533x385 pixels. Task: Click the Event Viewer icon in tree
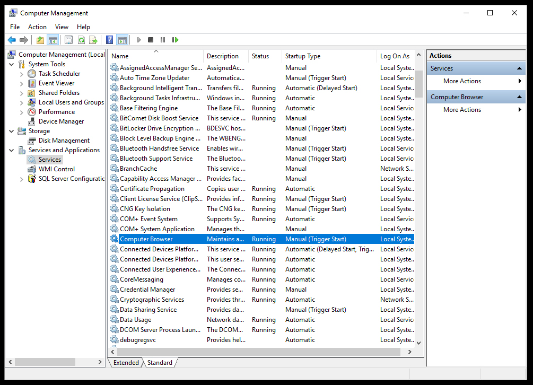(x=32, y=83)
